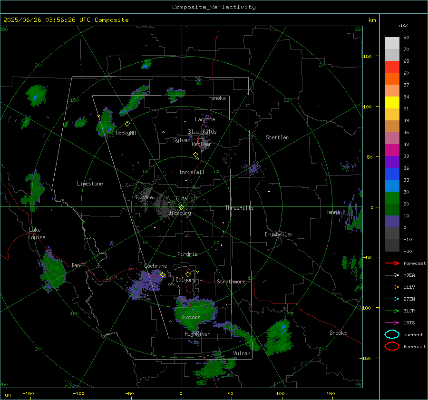Viewport: 428px width, 400px height.
Task: Click the Banff map label
Action: pyautogui.click(x=78, y=265)
